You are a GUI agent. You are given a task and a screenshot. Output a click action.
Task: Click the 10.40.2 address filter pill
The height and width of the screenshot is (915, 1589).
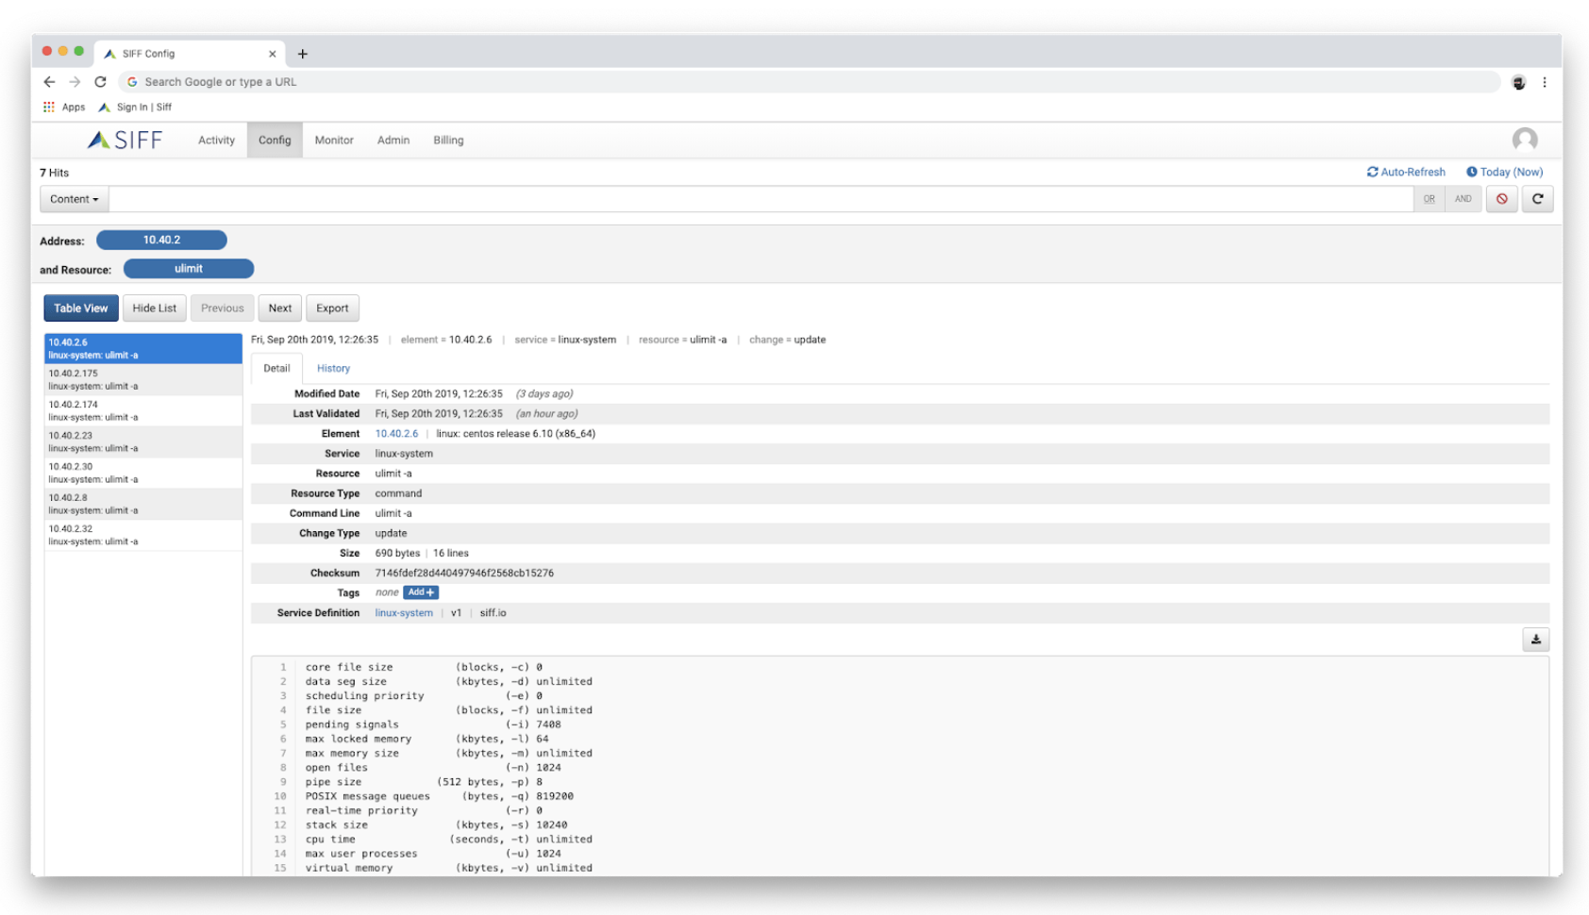click(161, 241)
